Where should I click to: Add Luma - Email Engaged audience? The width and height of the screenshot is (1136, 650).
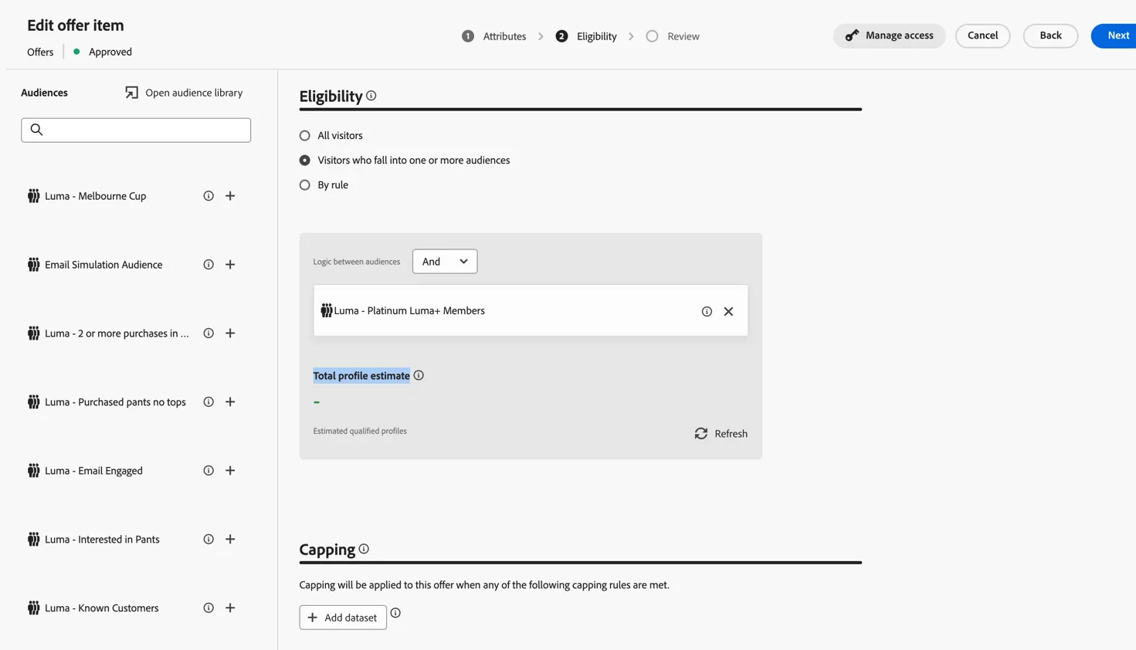point(230,471)
